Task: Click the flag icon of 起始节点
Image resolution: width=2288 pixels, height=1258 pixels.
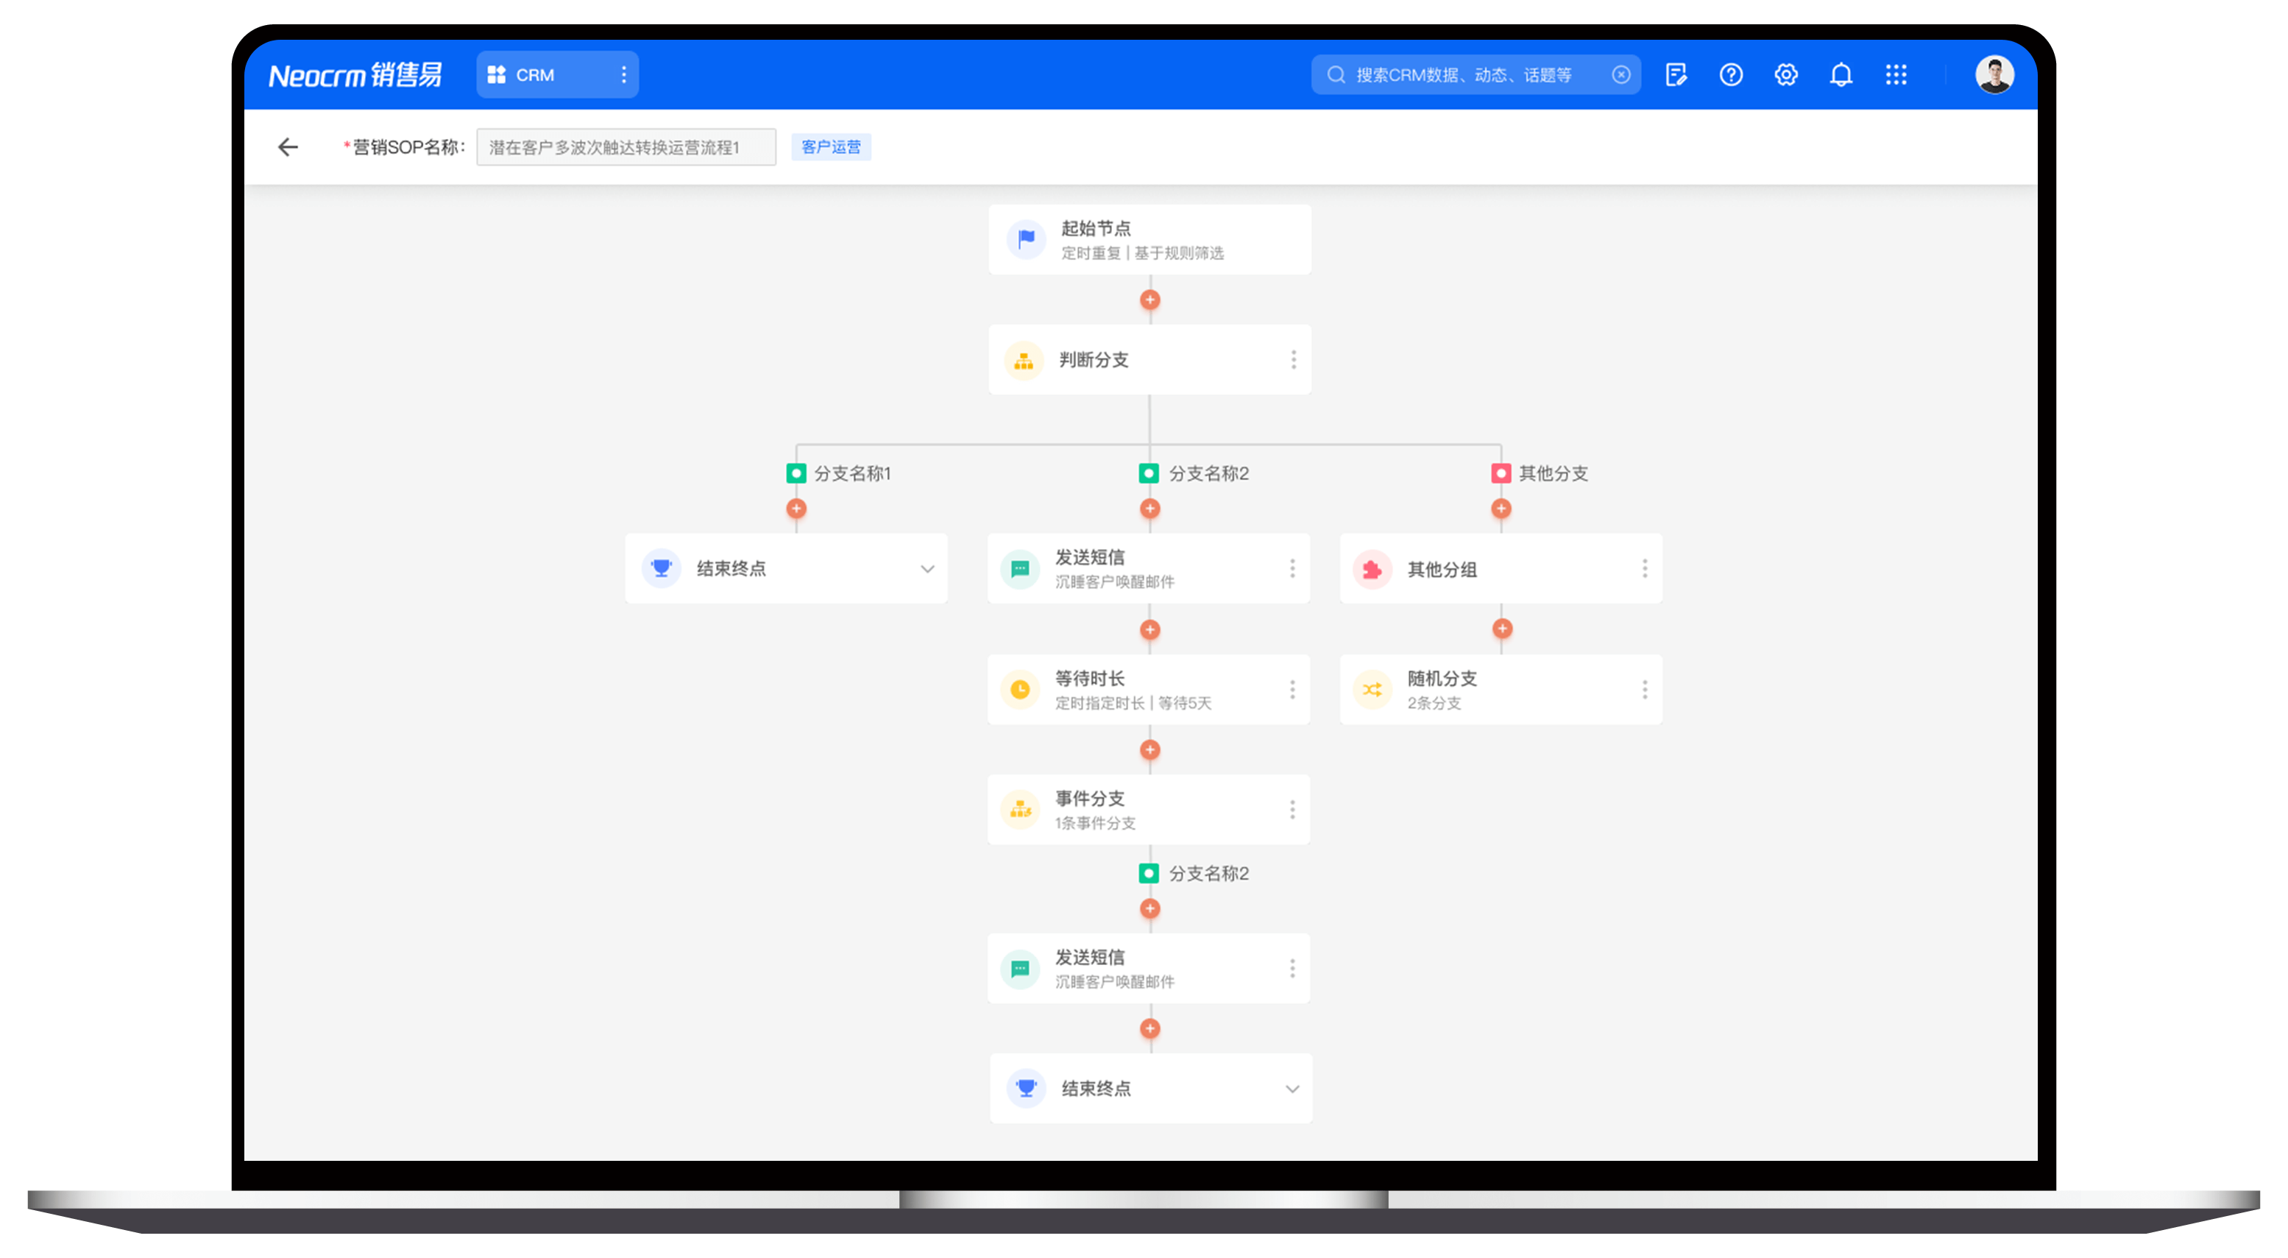Action: tap(1026, 238)
